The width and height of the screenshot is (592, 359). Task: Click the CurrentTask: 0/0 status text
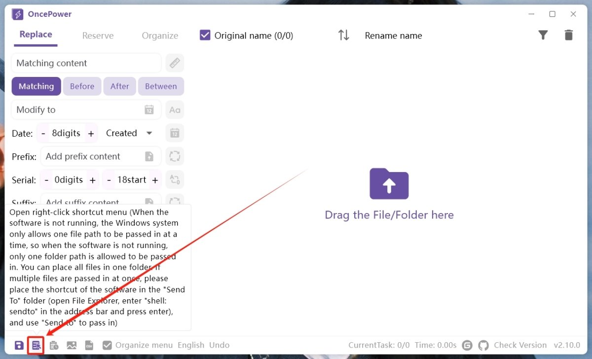[379, 345]
